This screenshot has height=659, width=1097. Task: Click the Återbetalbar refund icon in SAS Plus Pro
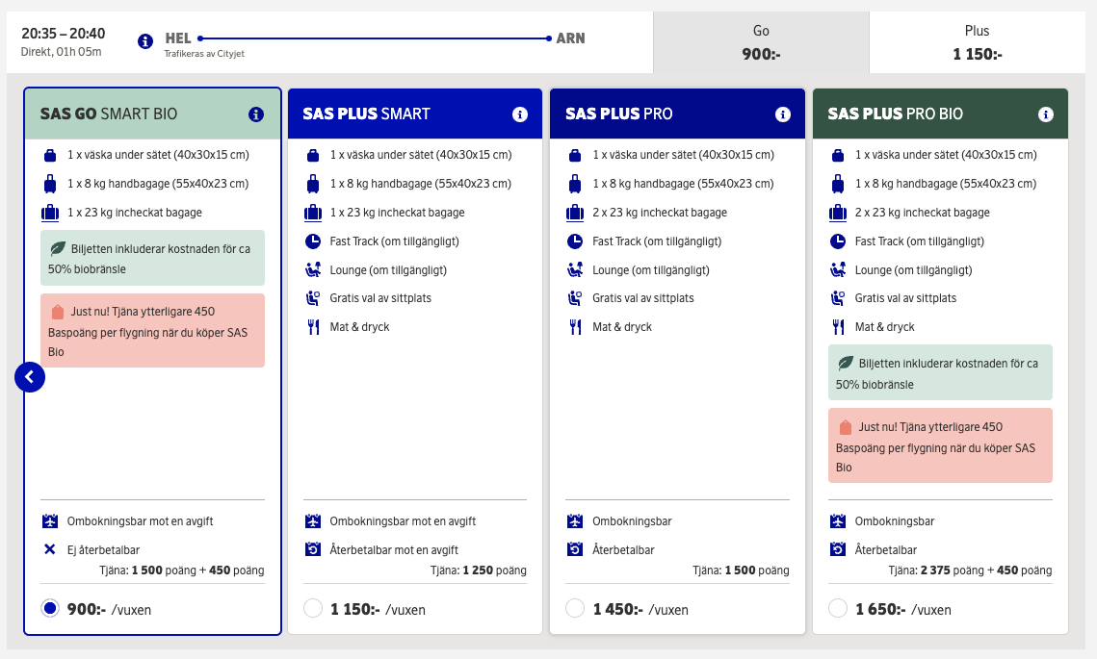575,550
